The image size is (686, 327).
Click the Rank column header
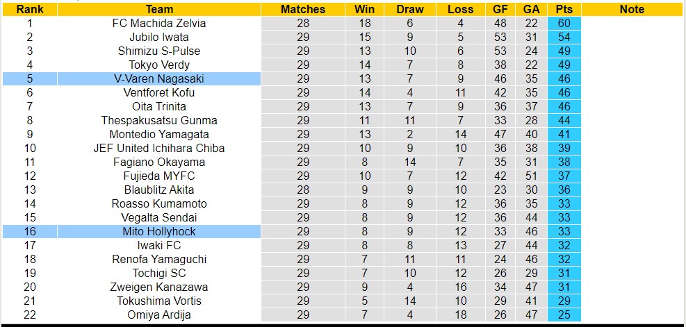pyautogui.click(x=30, y=9)
